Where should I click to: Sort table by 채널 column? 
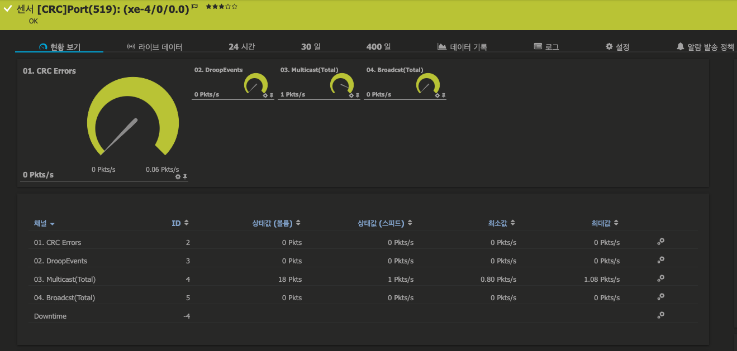(44, 223)
